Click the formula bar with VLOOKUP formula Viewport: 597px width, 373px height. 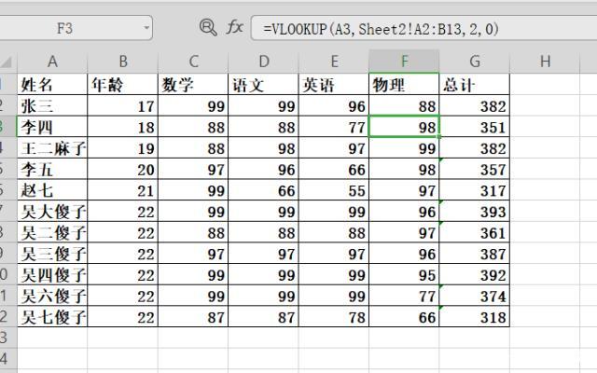(423, 28)
